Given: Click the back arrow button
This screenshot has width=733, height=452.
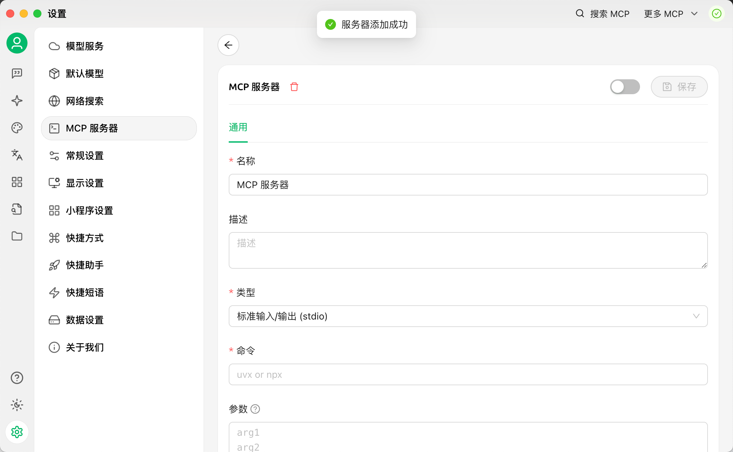Looking at the screenshot, I should [228, 45].
